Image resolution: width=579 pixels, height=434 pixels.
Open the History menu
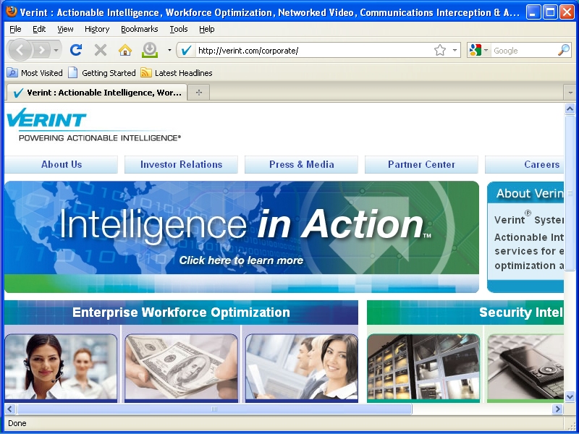(96, 29)
